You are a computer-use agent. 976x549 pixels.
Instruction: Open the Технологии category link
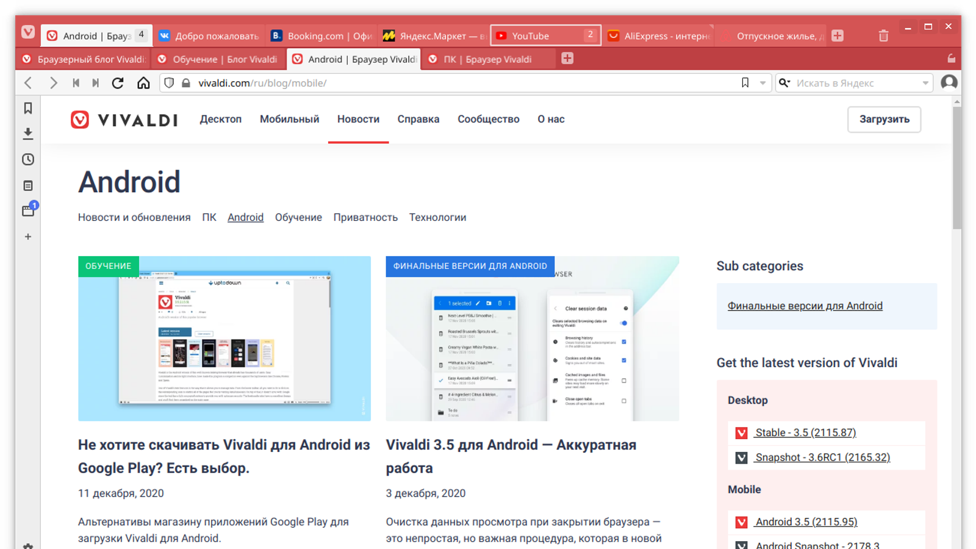[437, 217]
